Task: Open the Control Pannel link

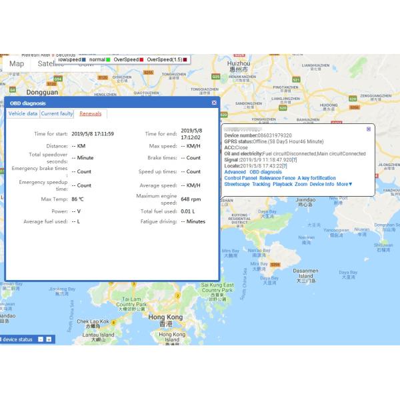Action: pyautogui.click(x=240, y=178)
